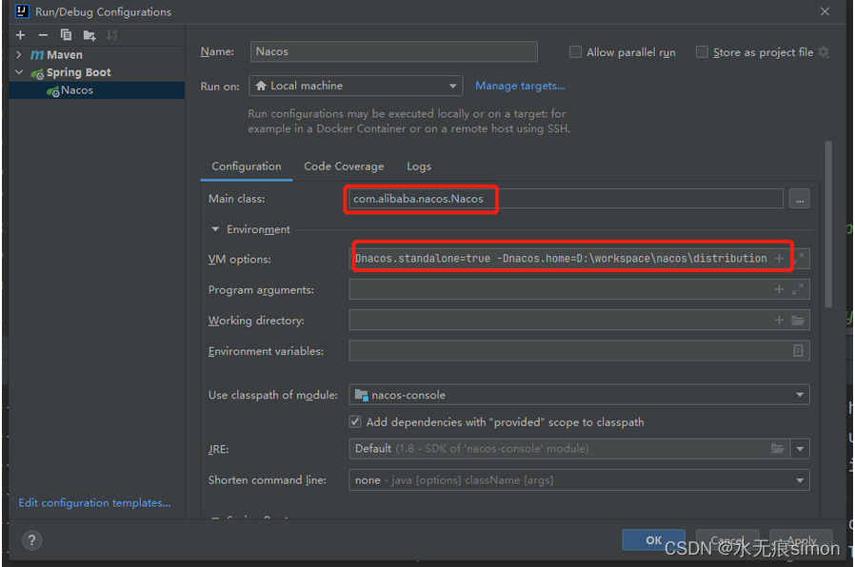This screenshot has height=567, width=855.
Task: Insert a macro into Program arguments via the plus icon
Action: click(x=779, y=290)
